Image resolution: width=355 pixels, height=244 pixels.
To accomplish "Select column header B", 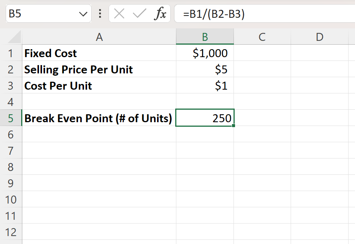I will [205, 37].
